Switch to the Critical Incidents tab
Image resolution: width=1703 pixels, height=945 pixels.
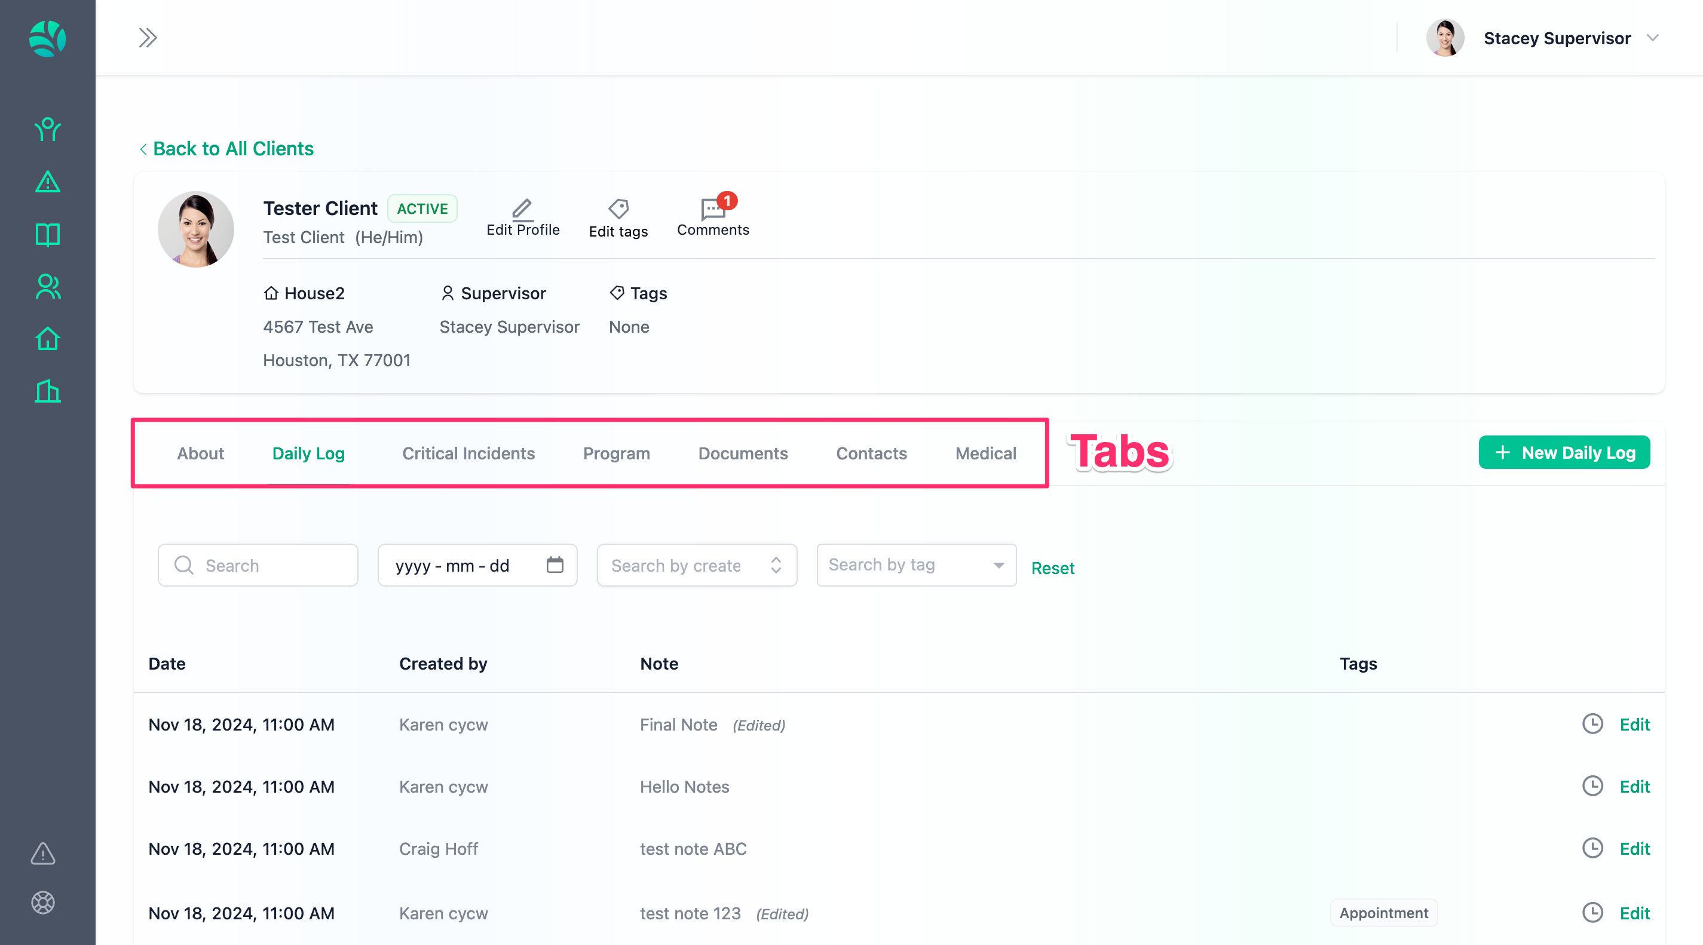point(468,453)
